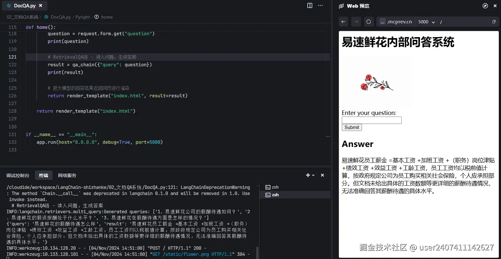Image resolution: width=501 pixels, height=259 pixels.
Task: Click the .mcprev.cn domain label
Action: coord(399,22)
